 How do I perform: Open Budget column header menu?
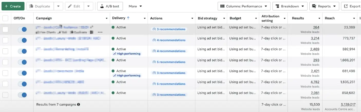coord(256,18)
